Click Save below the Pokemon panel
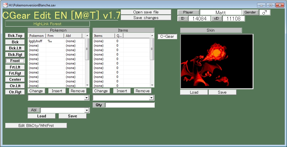The height and width of the screenshot is (147, 287). (x=72, y=116)
